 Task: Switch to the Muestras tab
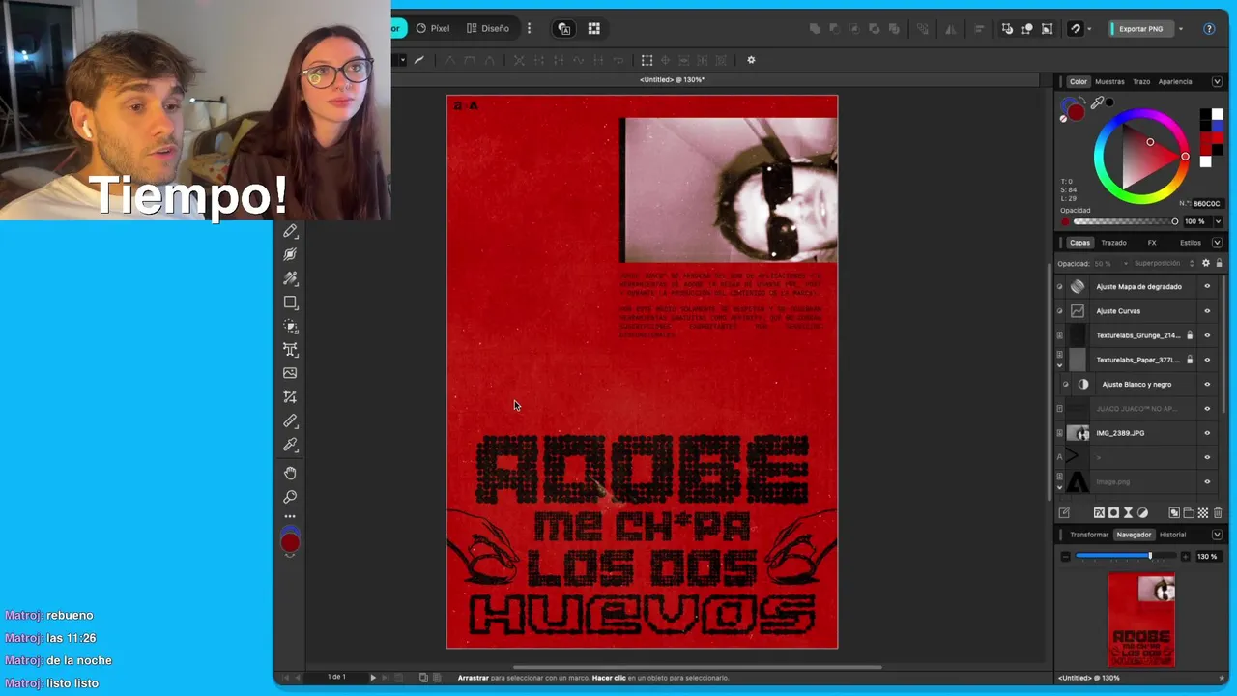click(x=1109, y=81)
